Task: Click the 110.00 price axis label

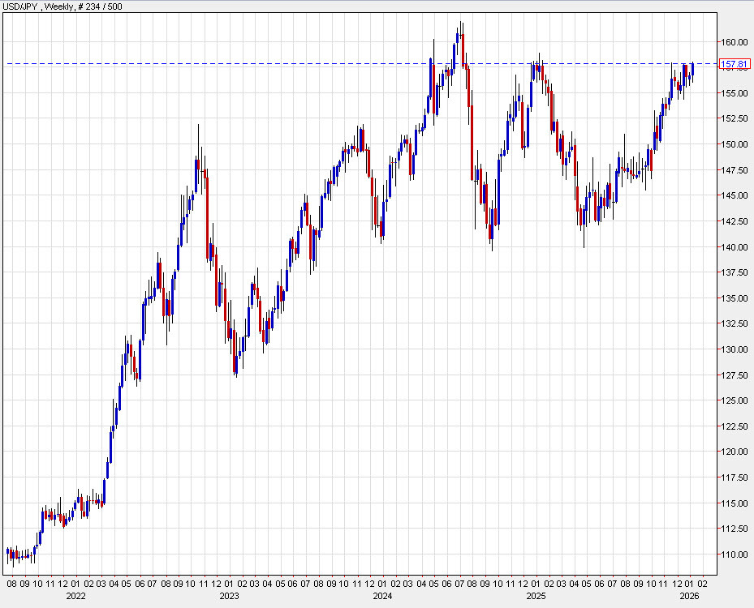Action: pos(735,553)
